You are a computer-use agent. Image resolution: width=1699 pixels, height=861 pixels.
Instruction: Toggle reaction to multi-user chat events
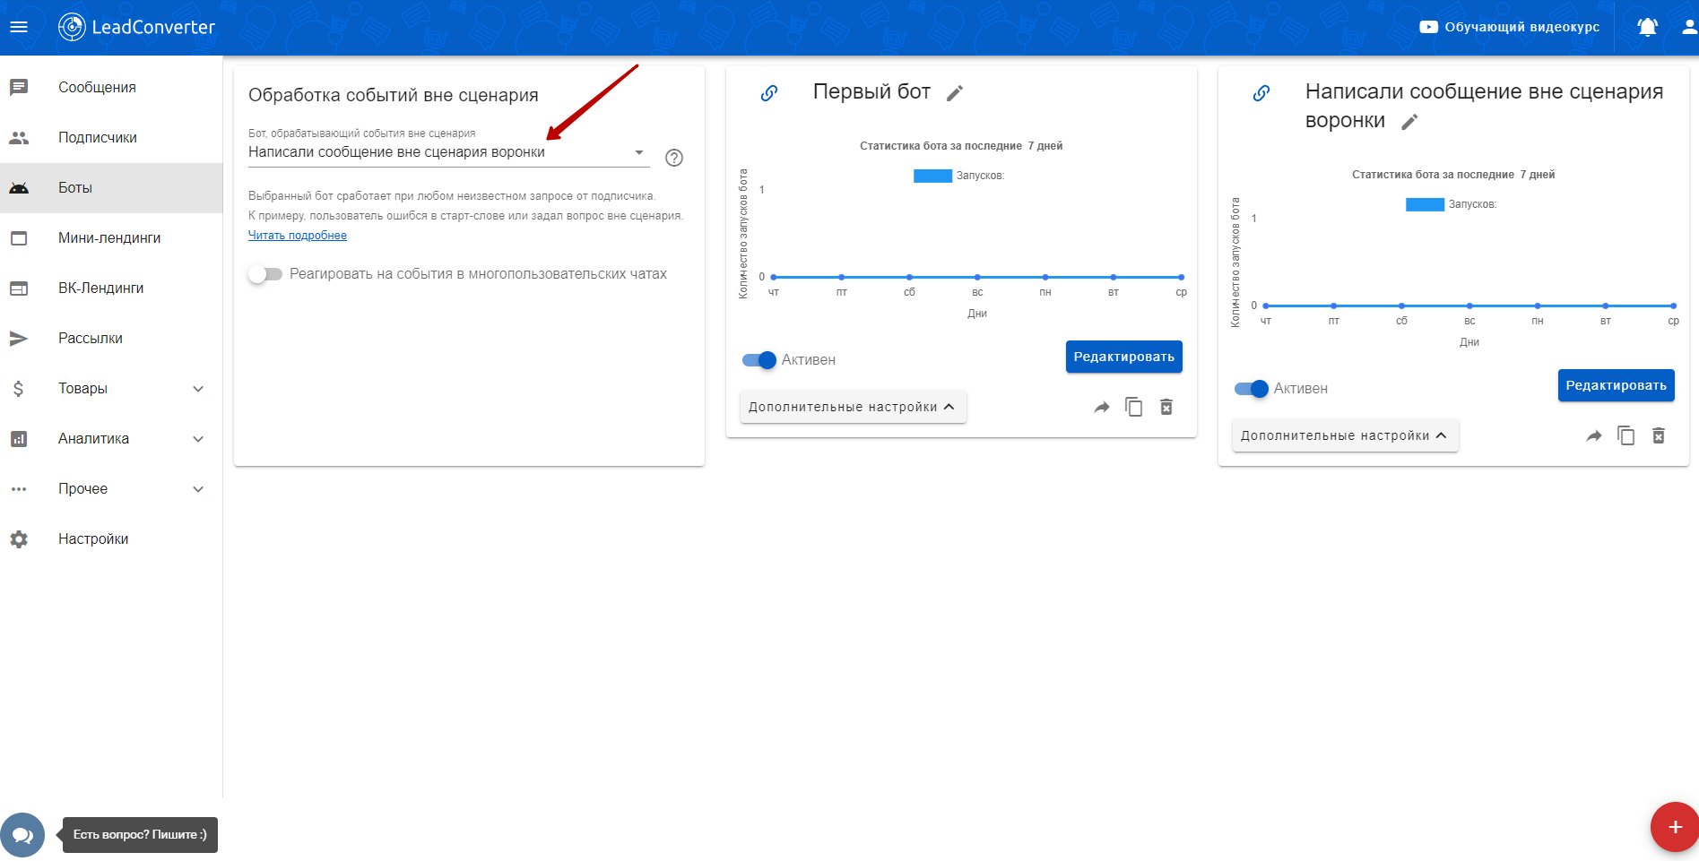pyautogui.click(x=265, y=274)
